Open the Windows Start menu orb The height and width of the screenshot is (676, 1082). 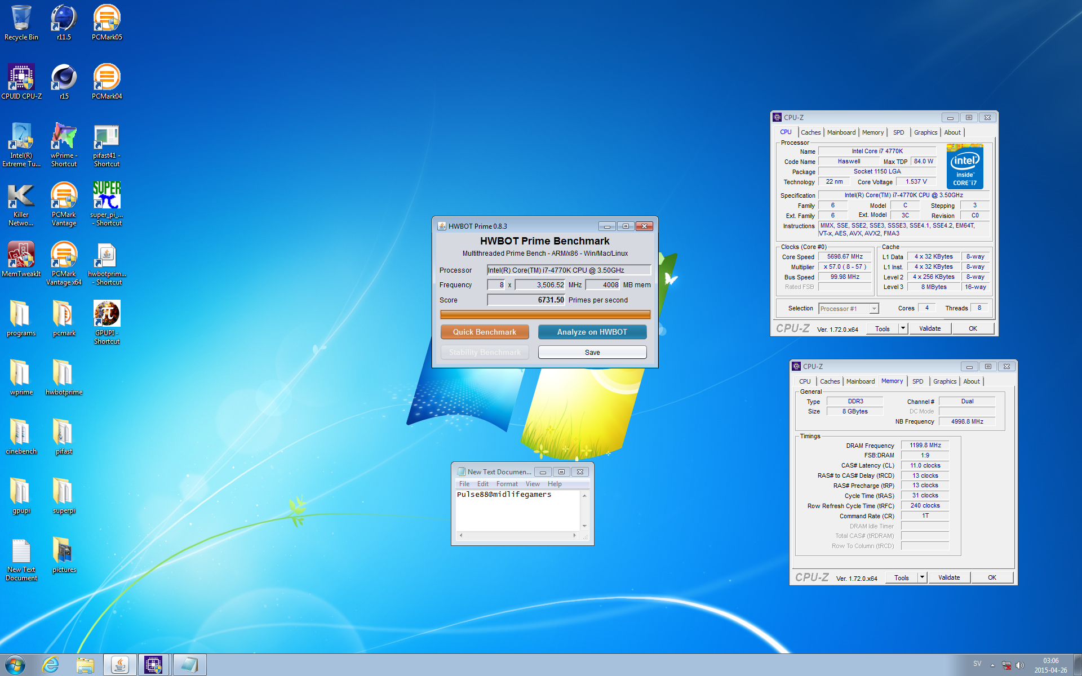click(15, 665)
